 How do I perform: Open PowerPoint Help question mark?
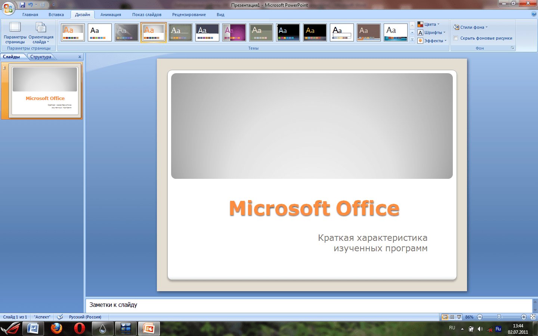pos(534,14)
